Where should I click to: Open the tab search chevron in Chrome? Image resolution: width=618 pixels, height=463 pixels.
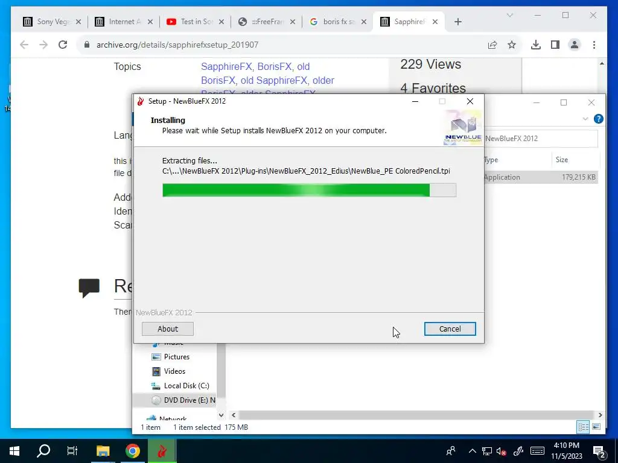pyautogui.click(x=509, y=15)
